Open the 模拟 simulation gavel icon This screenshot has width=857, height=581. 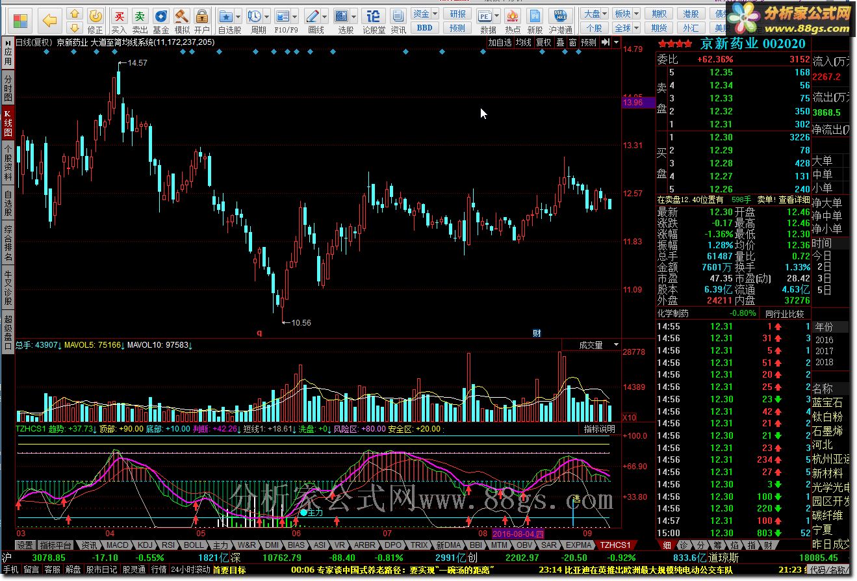click(182, 20)
